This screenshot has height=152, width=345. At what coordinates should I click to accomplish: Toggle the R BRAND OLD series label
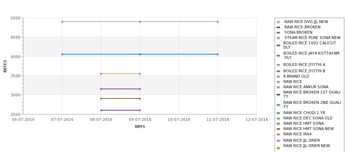(296, 76)
